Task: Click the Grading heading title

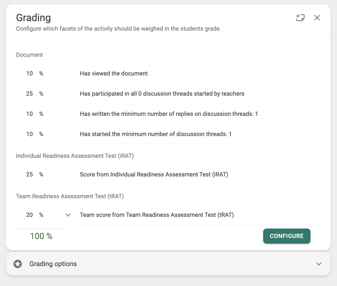Action: (x=33, y=18)
